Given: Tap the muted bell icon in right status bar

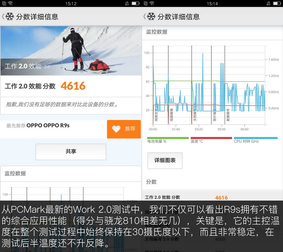Looking at the screenshot, I should pyautogui.click(x=269, y=3).
